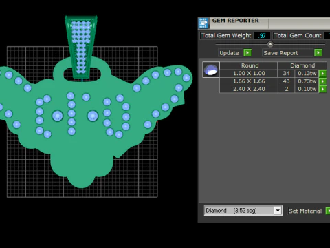Select the 1.00 X 1.00 size cell
Viewport: 330px width, 248px height.
point(249,74)
